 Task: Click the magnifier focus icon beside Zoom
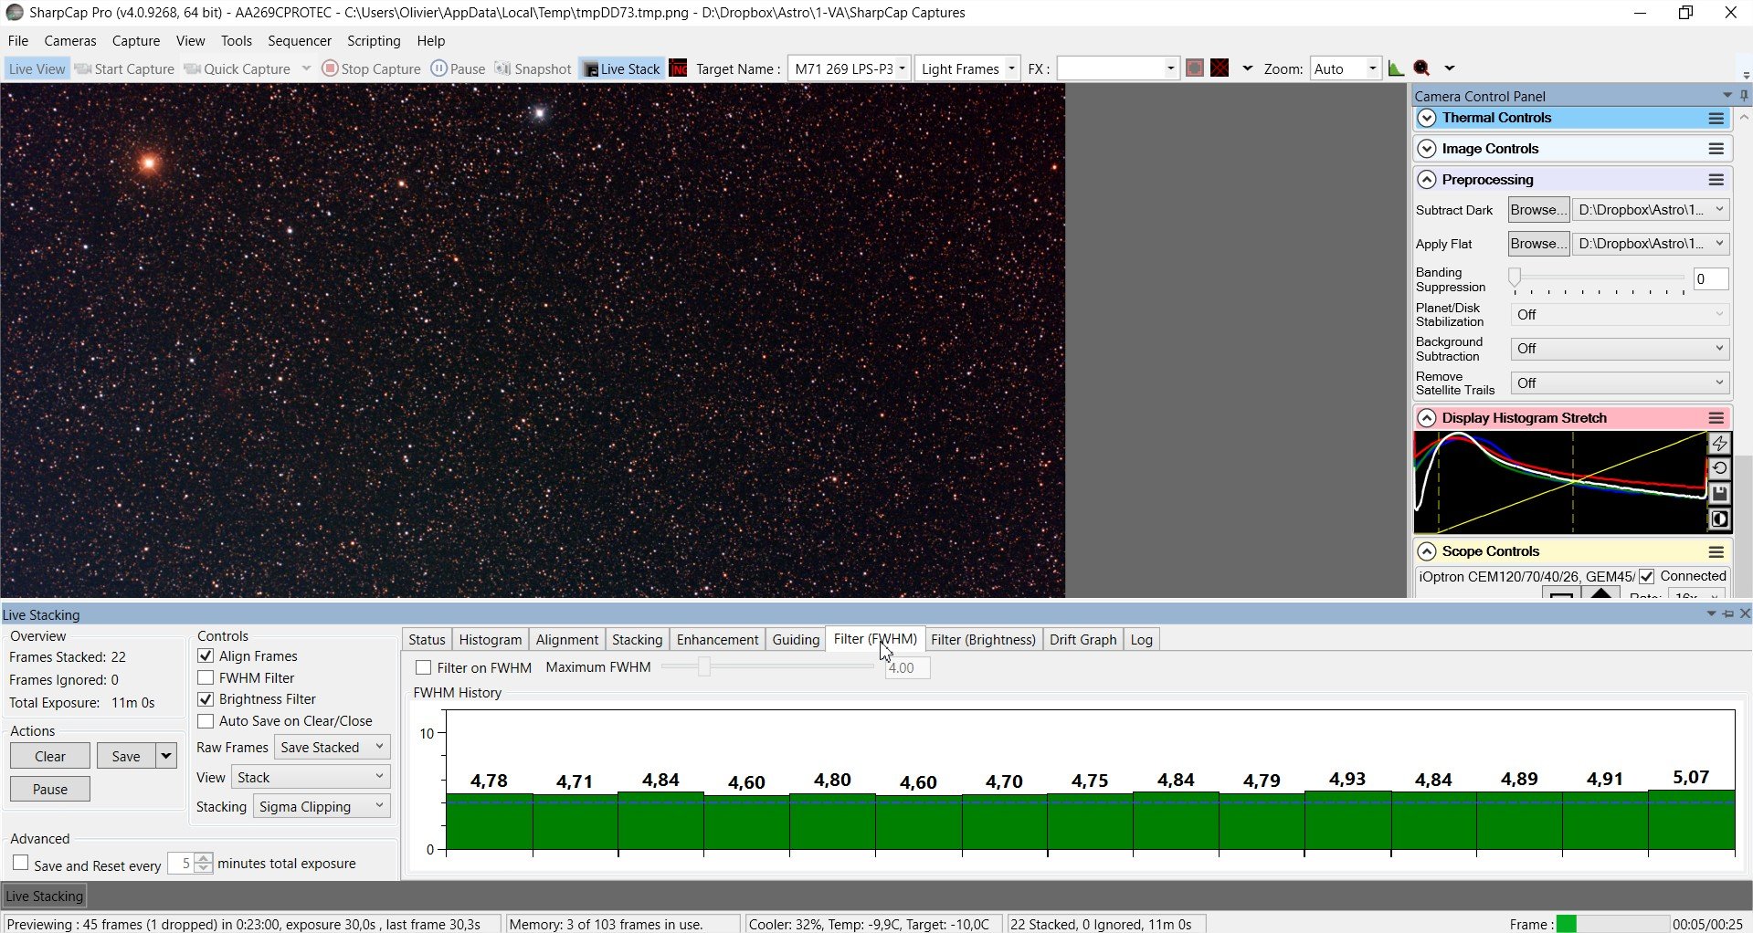[x=1421, y=68]
